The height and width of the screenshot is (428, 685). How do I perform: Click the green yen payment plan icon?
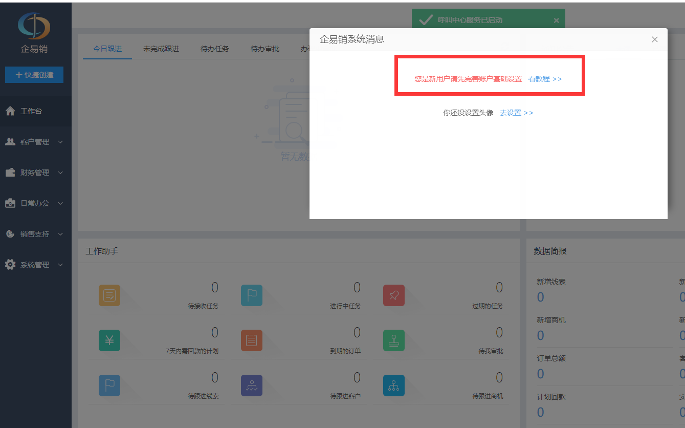point(109,340)
